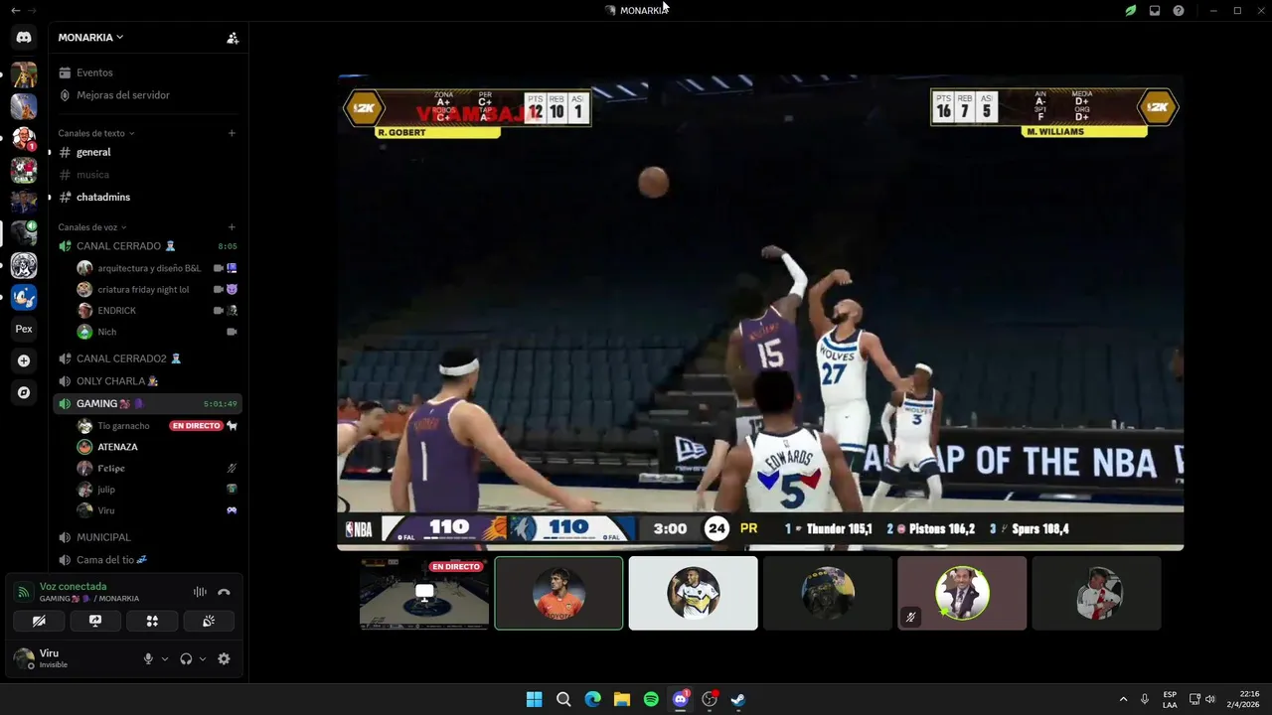The height and width of the screenshot is (715, 1272).
Task: Join the ONLY CHARLA voice channel
Action: pos(147,381)
